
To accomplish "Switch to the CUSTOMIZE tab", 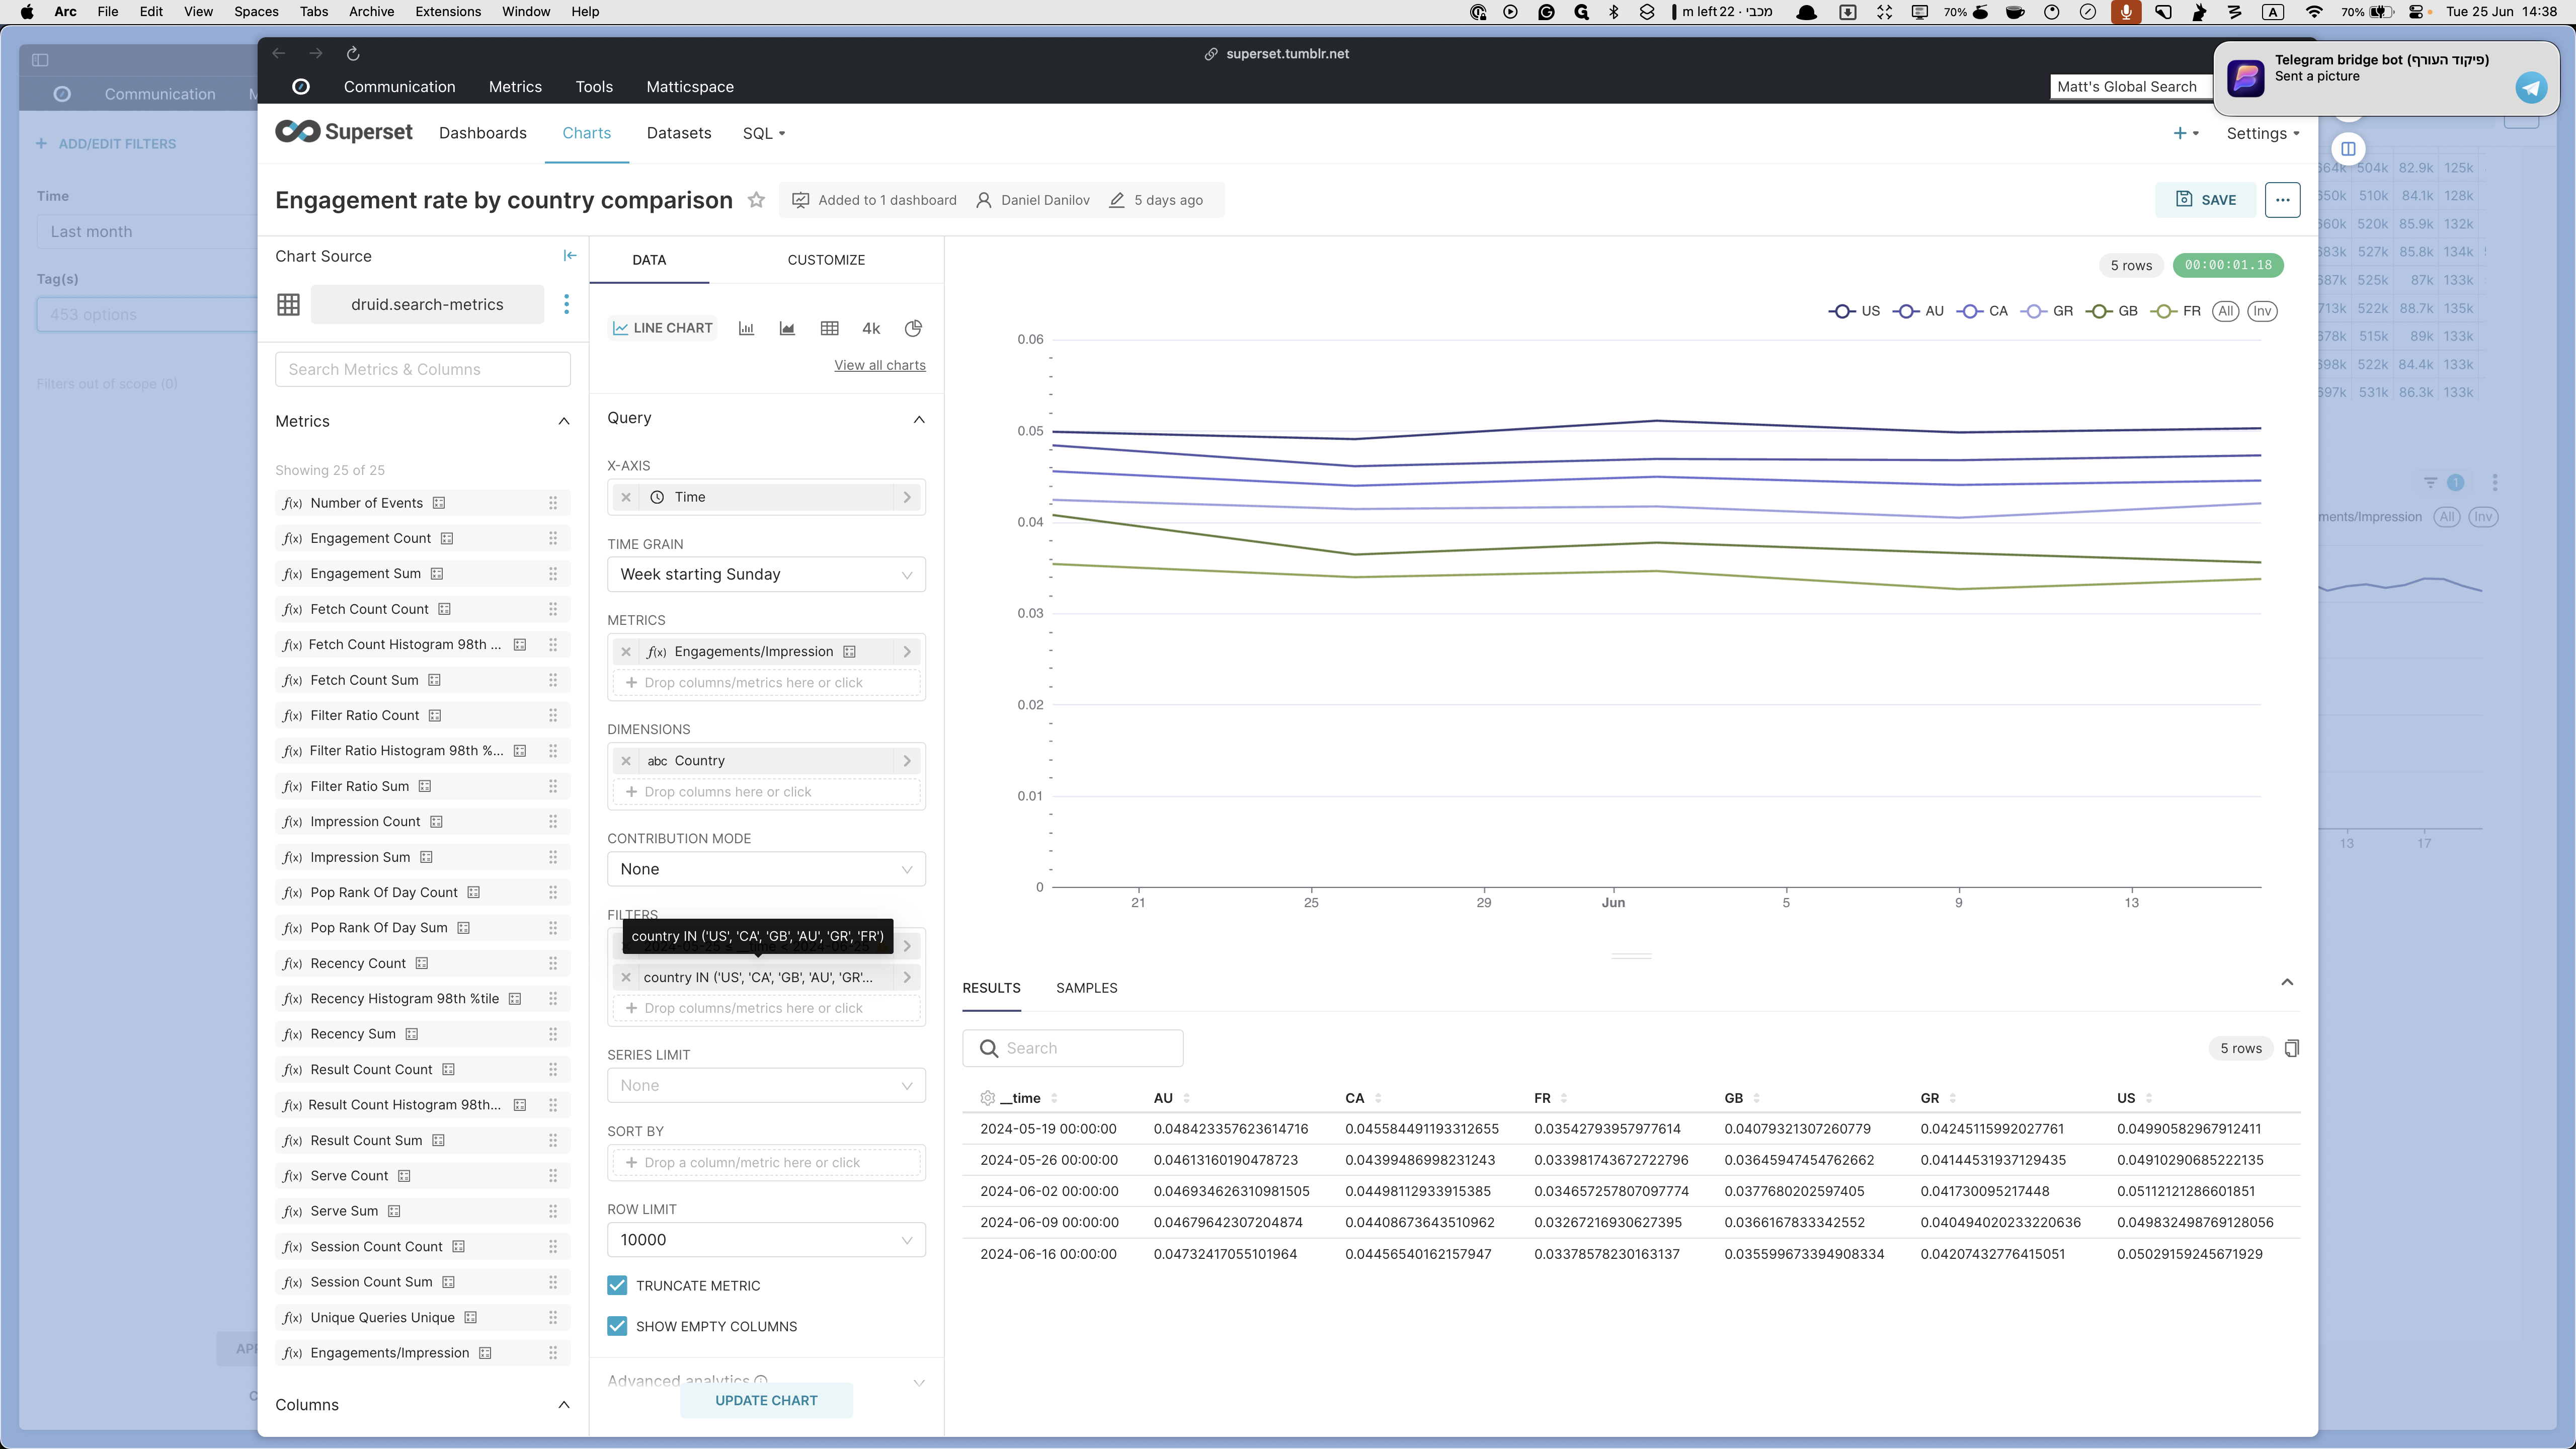I will (x=826, y=260).
